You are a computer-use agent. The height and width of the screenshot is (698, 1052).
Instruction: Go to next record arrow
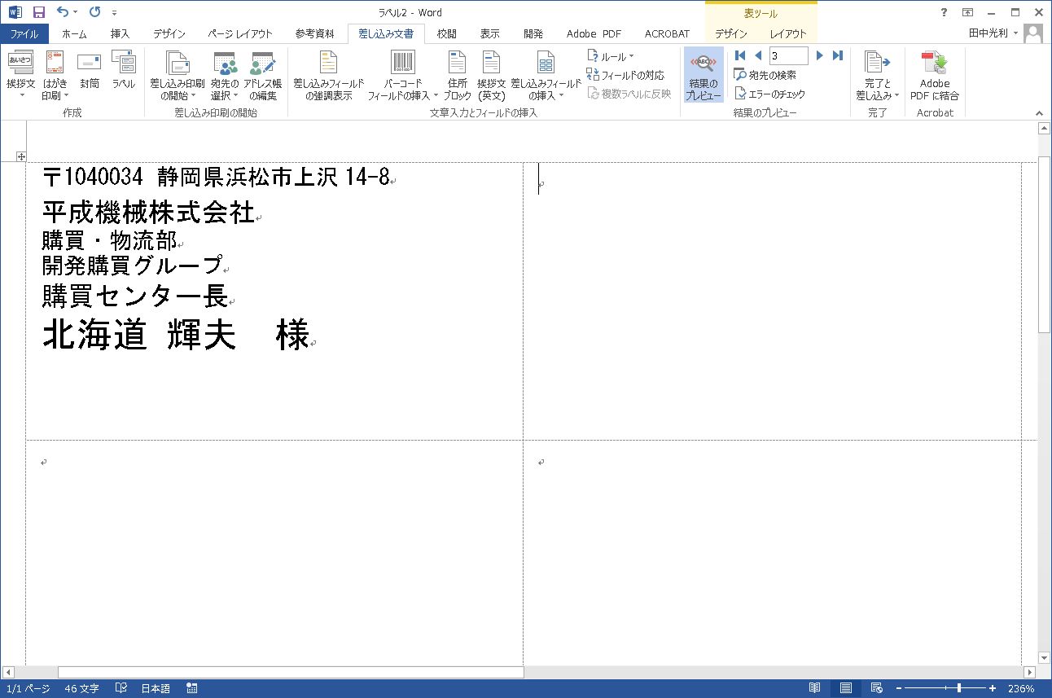pyautogui.click(x=820, y=55)
